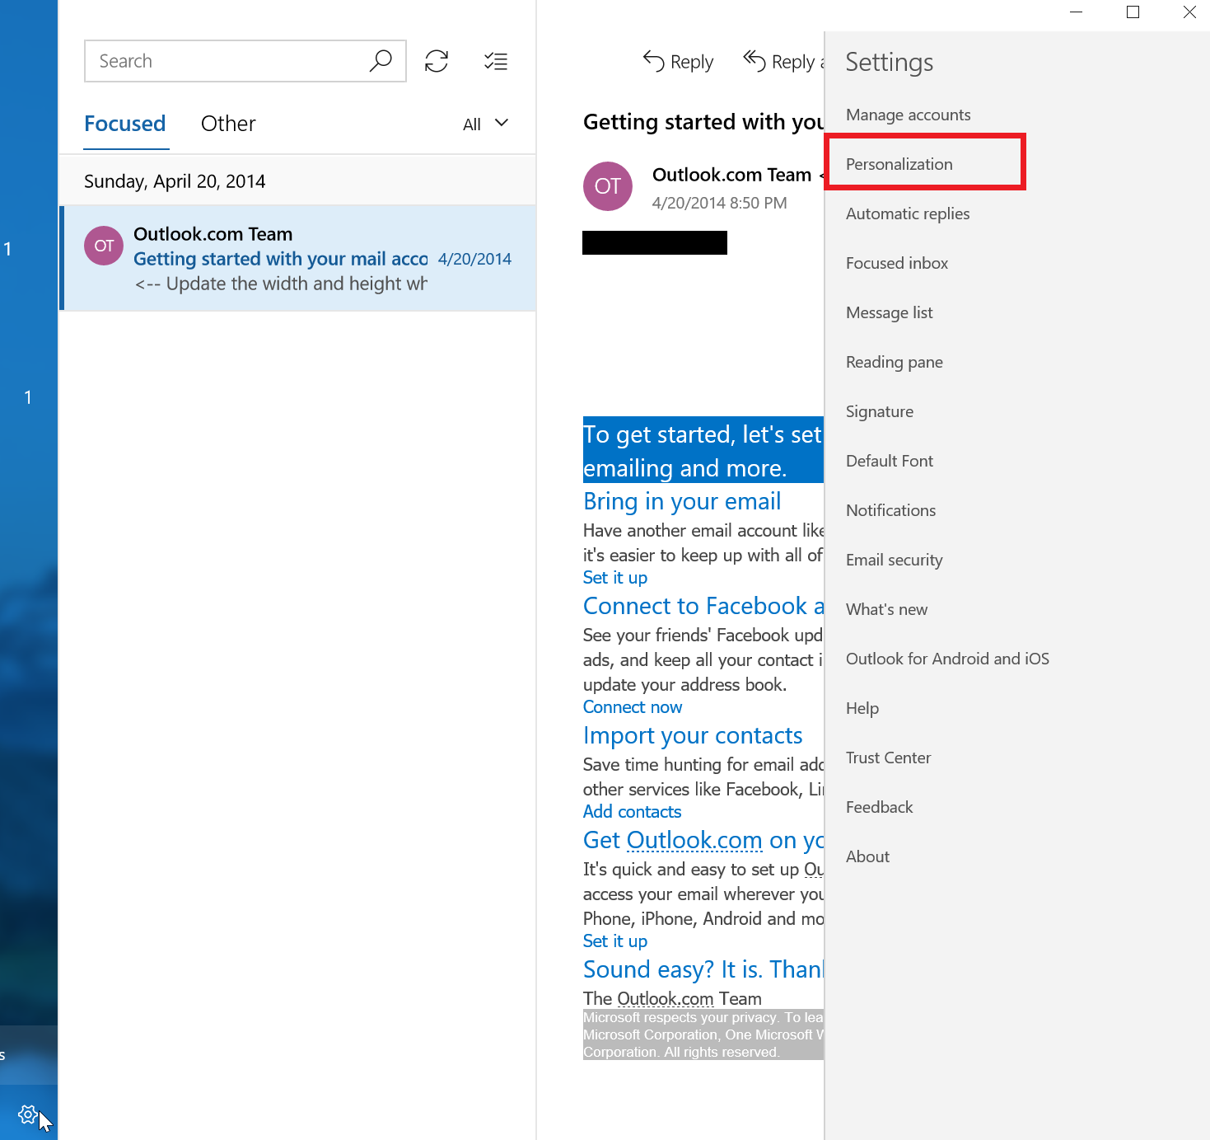The width and height of the screenshot is (1210, 1140).
Task: Click the search magnifier icon
Action: point(381,61)
